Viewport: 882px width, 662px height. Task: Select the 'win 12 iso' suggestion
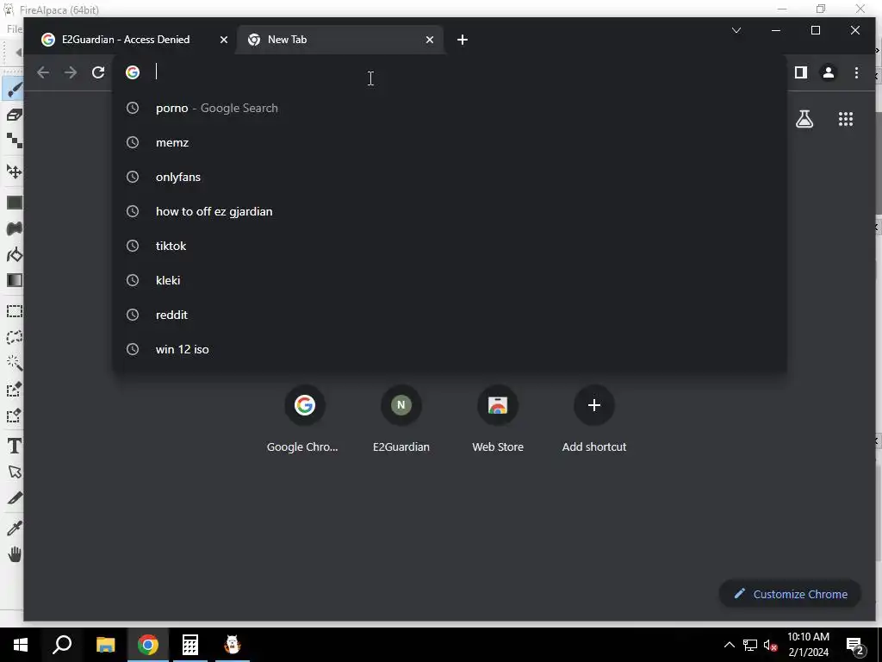coord(450,349)
